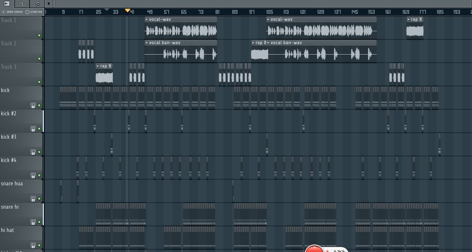Switch to the automation clip tab
Image resolution: width=472 pixels, height=252 pixels.
(x=22, y=4)
